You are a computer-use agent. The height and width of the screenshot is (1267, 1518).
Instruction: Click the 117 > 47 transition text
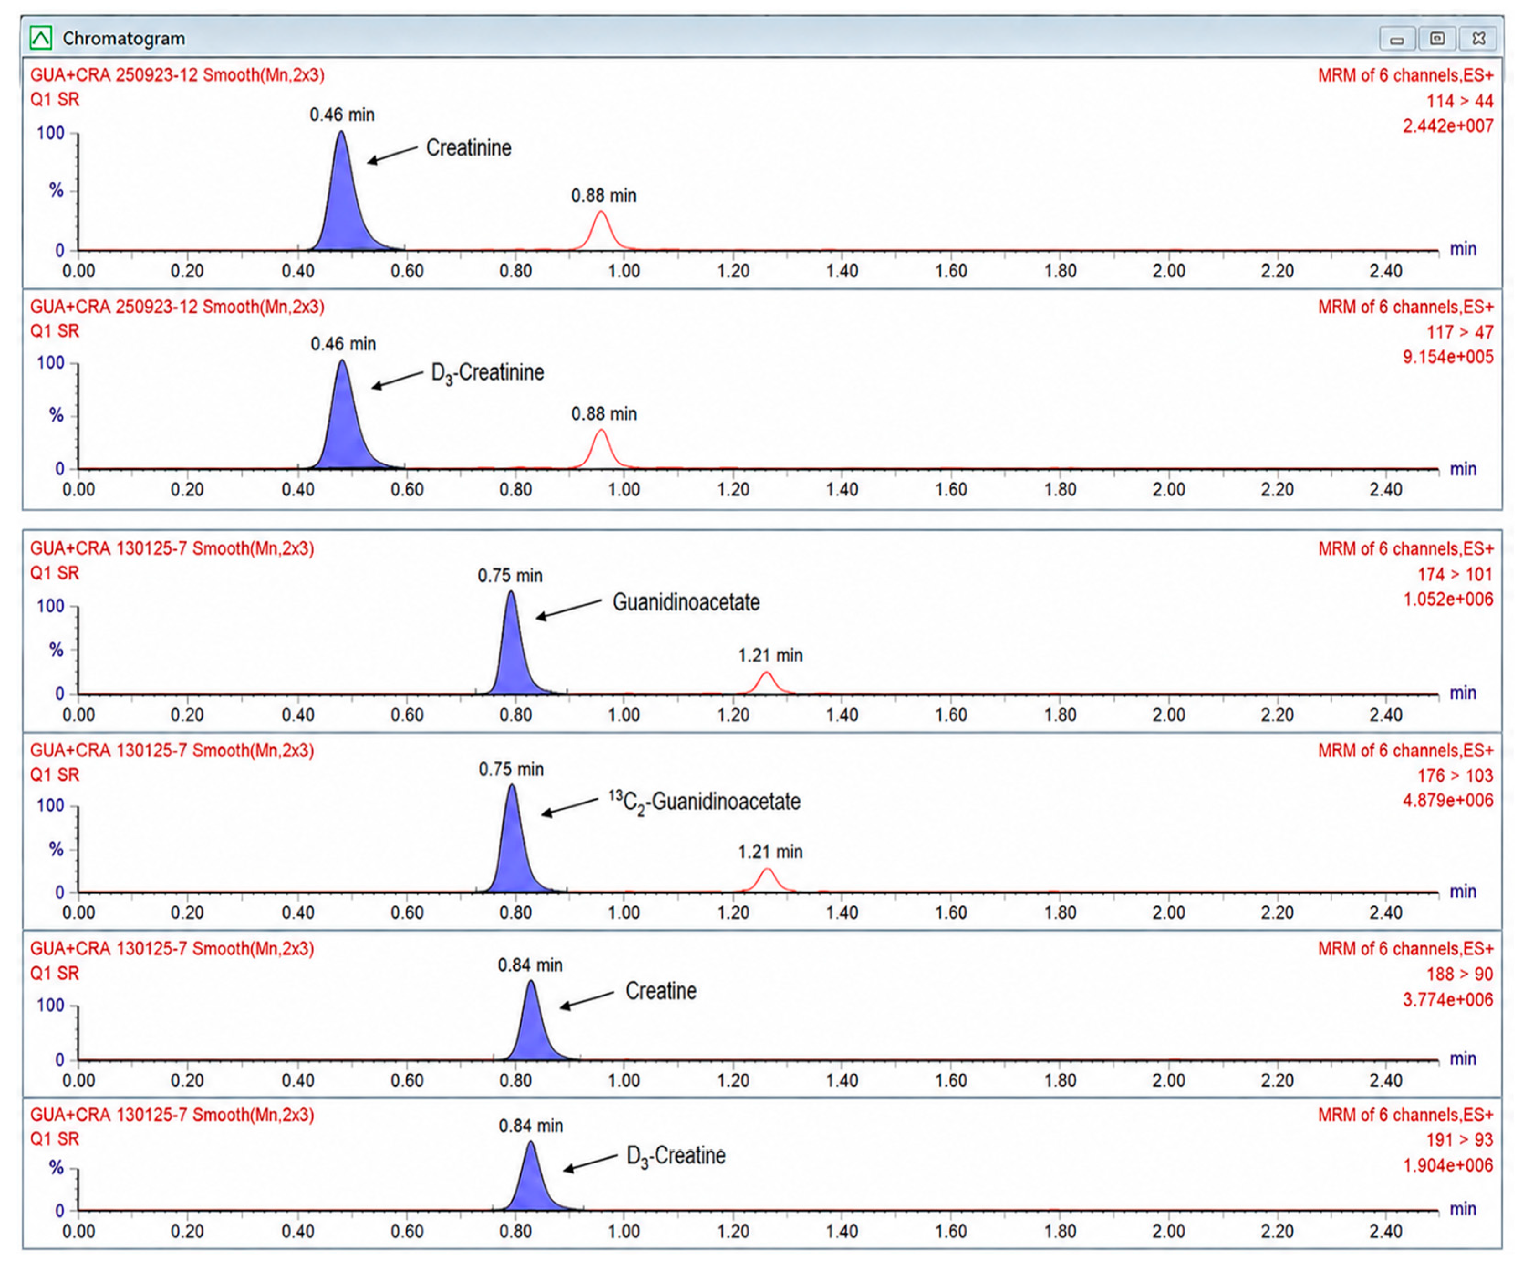1460,332
